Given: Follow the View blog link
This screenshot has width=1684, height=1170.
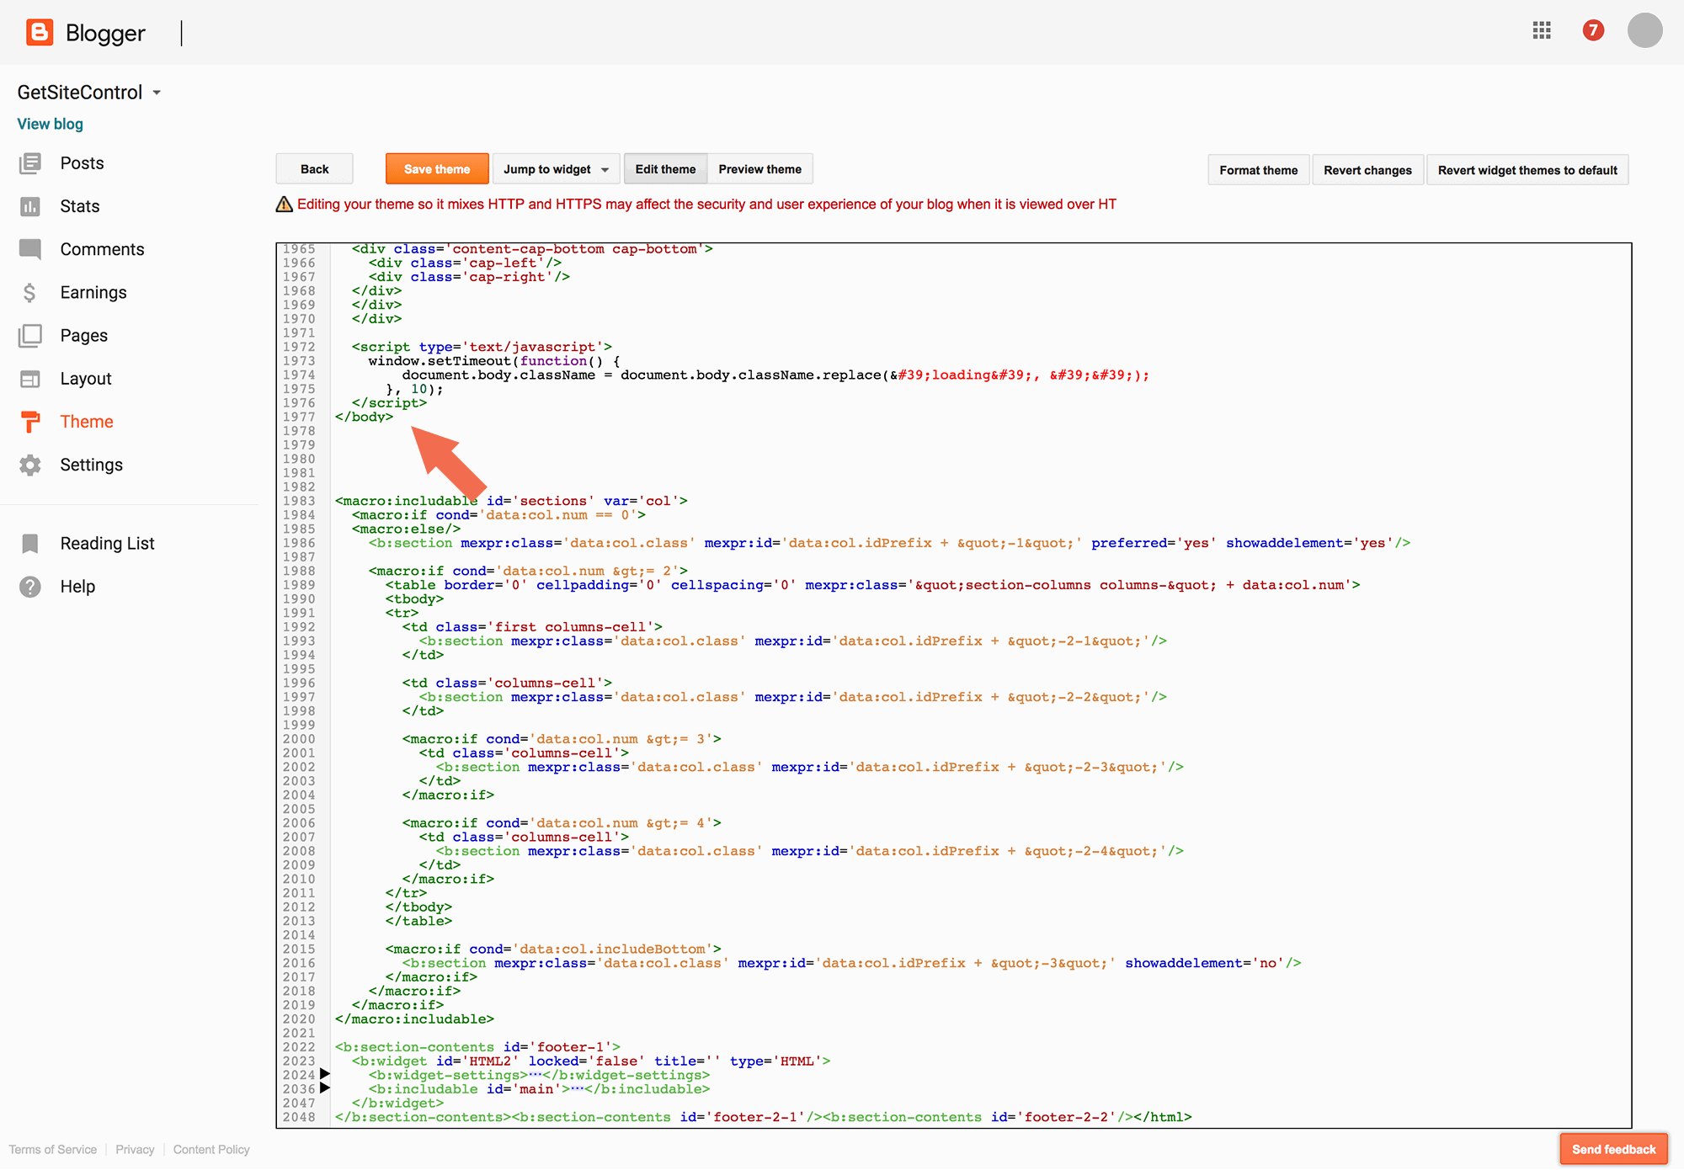Looking at the screenshot, I should coord(50,124).
